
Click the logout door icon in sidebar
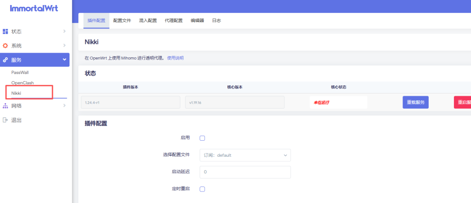tap(5, 120)
